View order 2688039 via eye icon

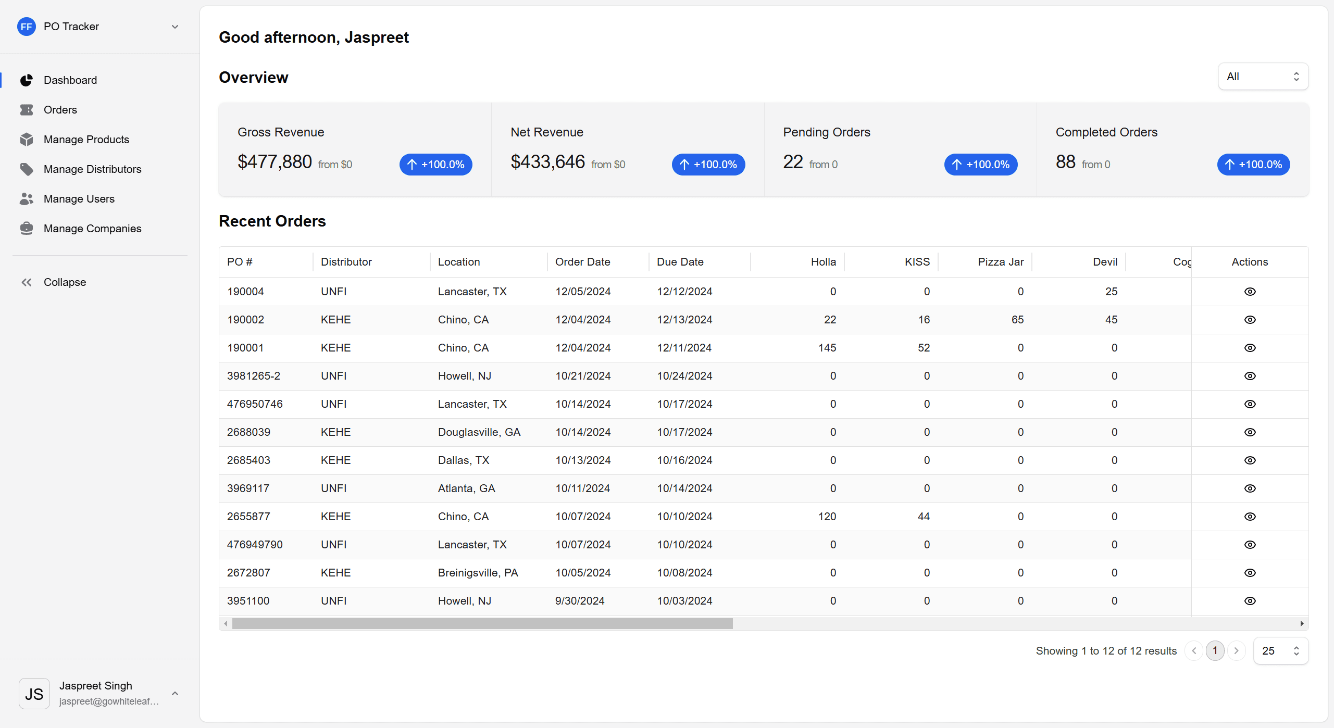(x=1250, y=432)
